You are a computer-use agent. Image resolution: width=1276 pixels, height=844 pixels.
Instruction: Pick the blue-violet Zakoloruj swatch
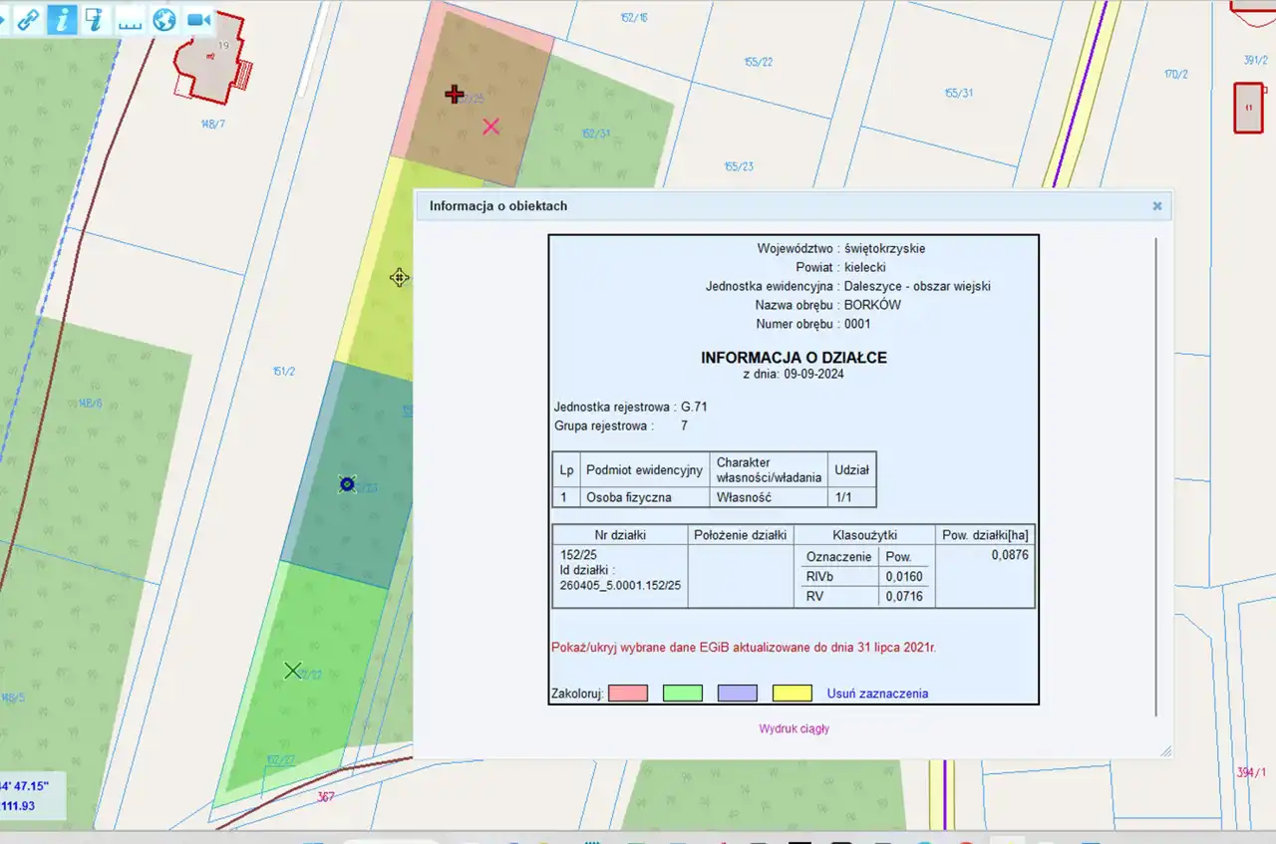pyautogui.click(x=738, y=694)
